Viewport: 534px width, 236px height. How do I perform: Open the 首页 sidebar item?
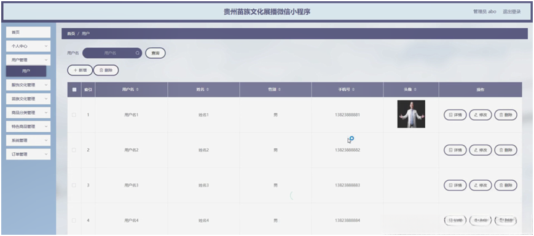click(28, 32)
